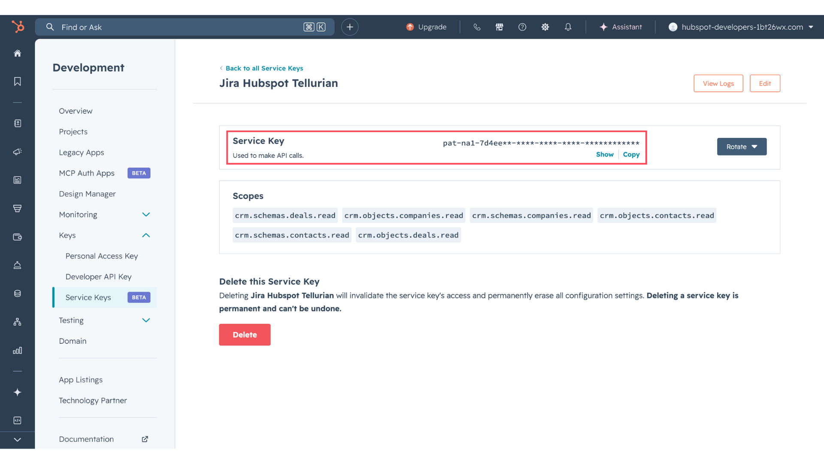The width and height of the screenshot is (824, 464).
Task: Open the Help question mark icon
Action: [x=522, y=27]
